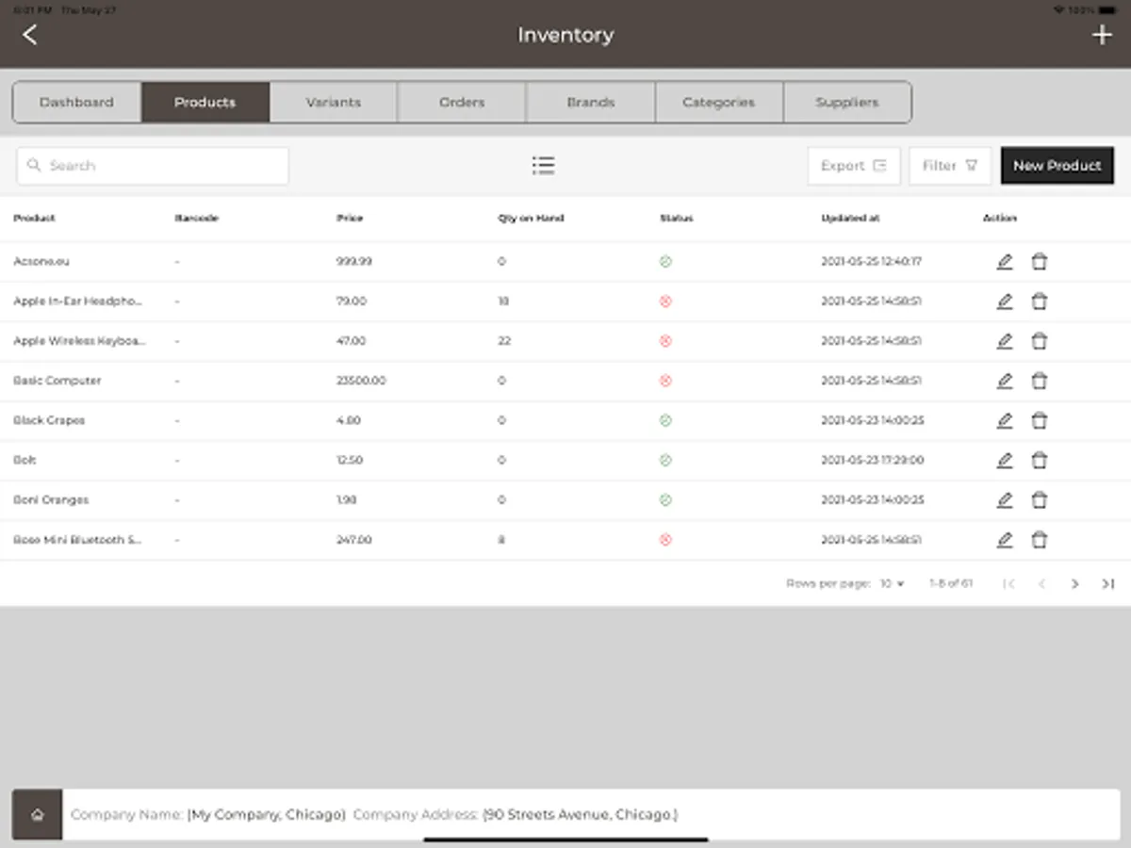Toggle the red status for Apple Wireless Keyboard

coord(665,341)
